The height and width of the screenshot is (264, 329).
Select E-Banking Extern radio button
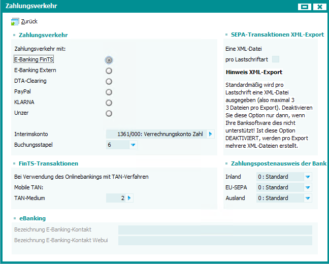pyautogui.click(x=109, y=71)
